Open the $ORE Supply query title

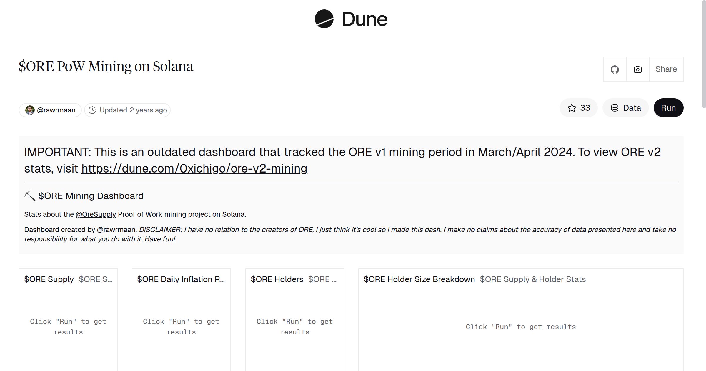click(x=49, y=279)
